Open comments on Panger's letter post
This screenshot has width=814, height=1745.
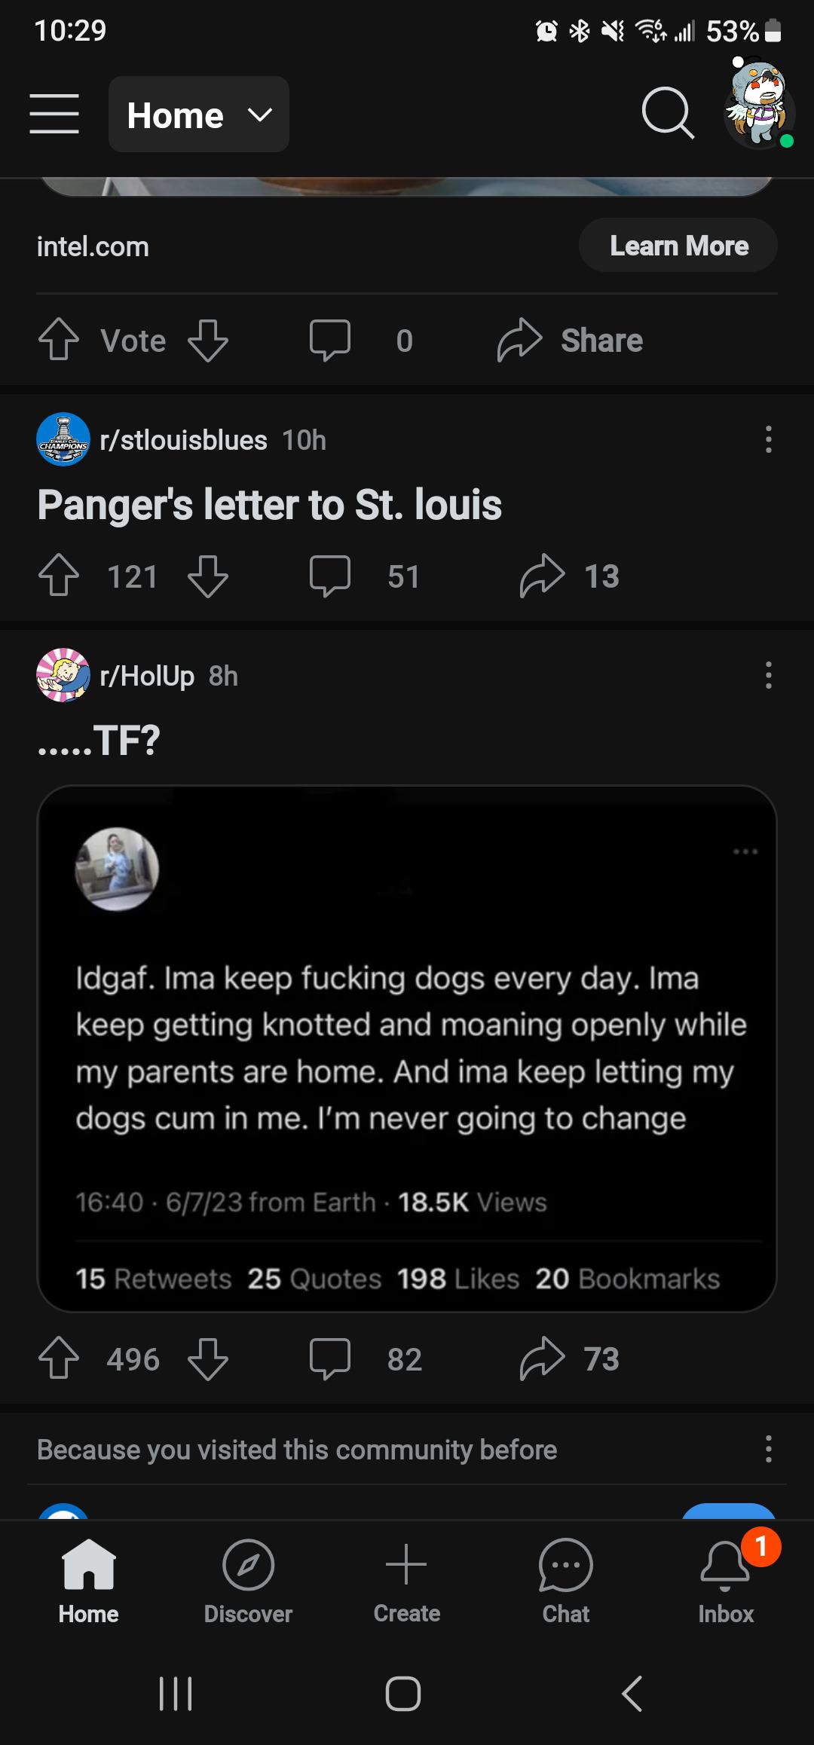pyautogui.click(x=330, y=576)
